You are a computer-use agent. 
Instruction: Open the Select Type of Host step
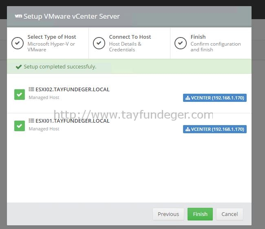(x=48, y=43)
